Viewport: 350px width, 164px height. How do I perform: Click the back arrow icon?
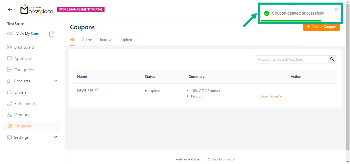10,9
